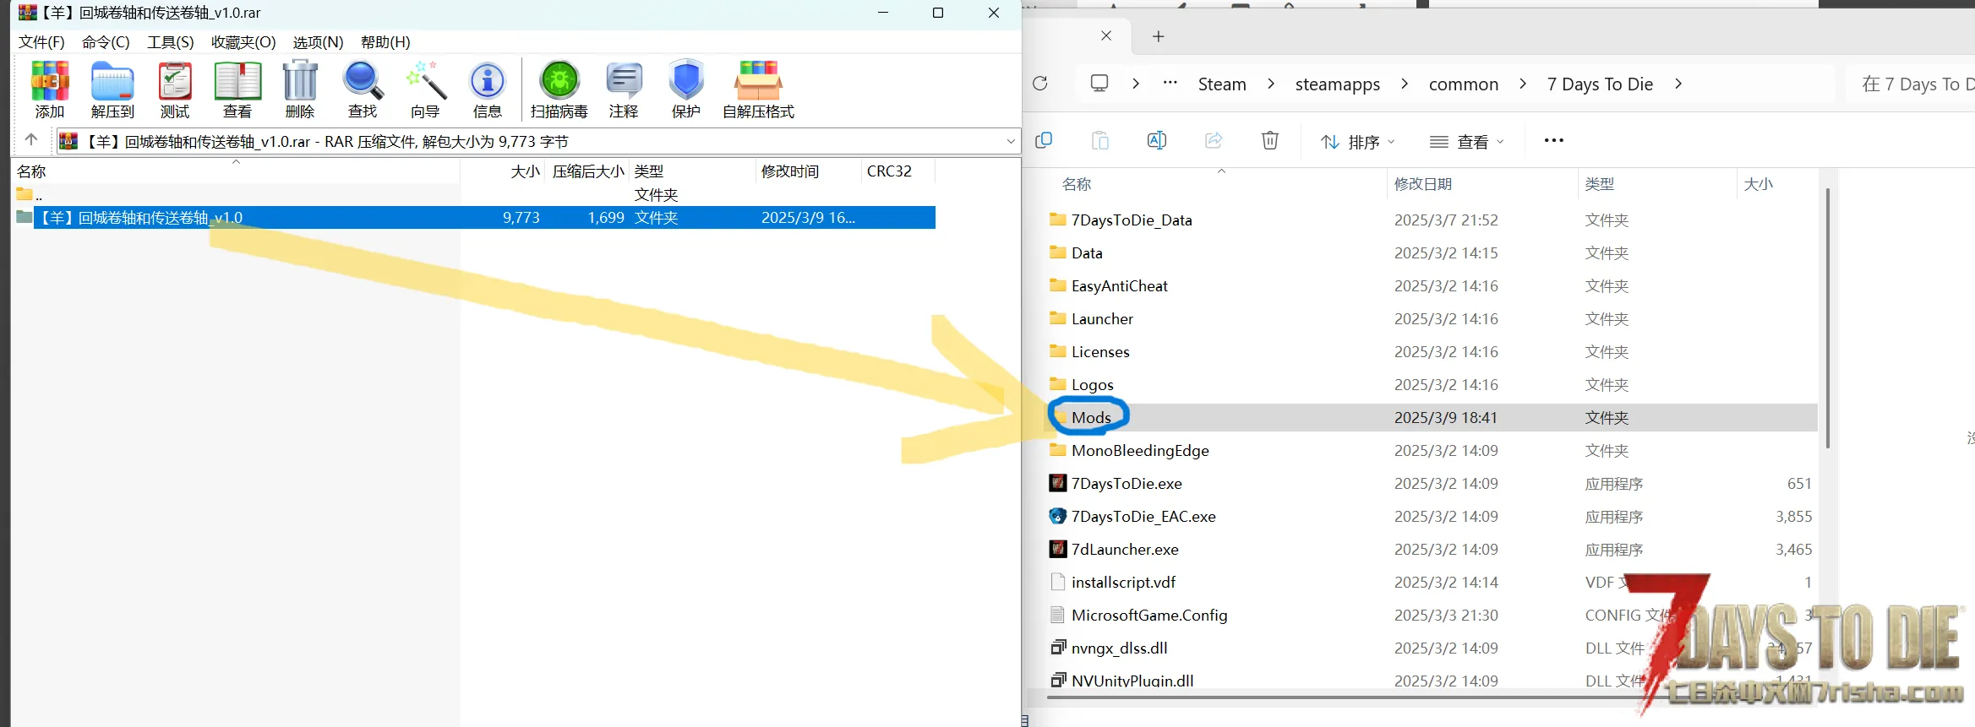Click the 注释 (Comment) icon
The image size is (1975, 727).
[624, 89]
